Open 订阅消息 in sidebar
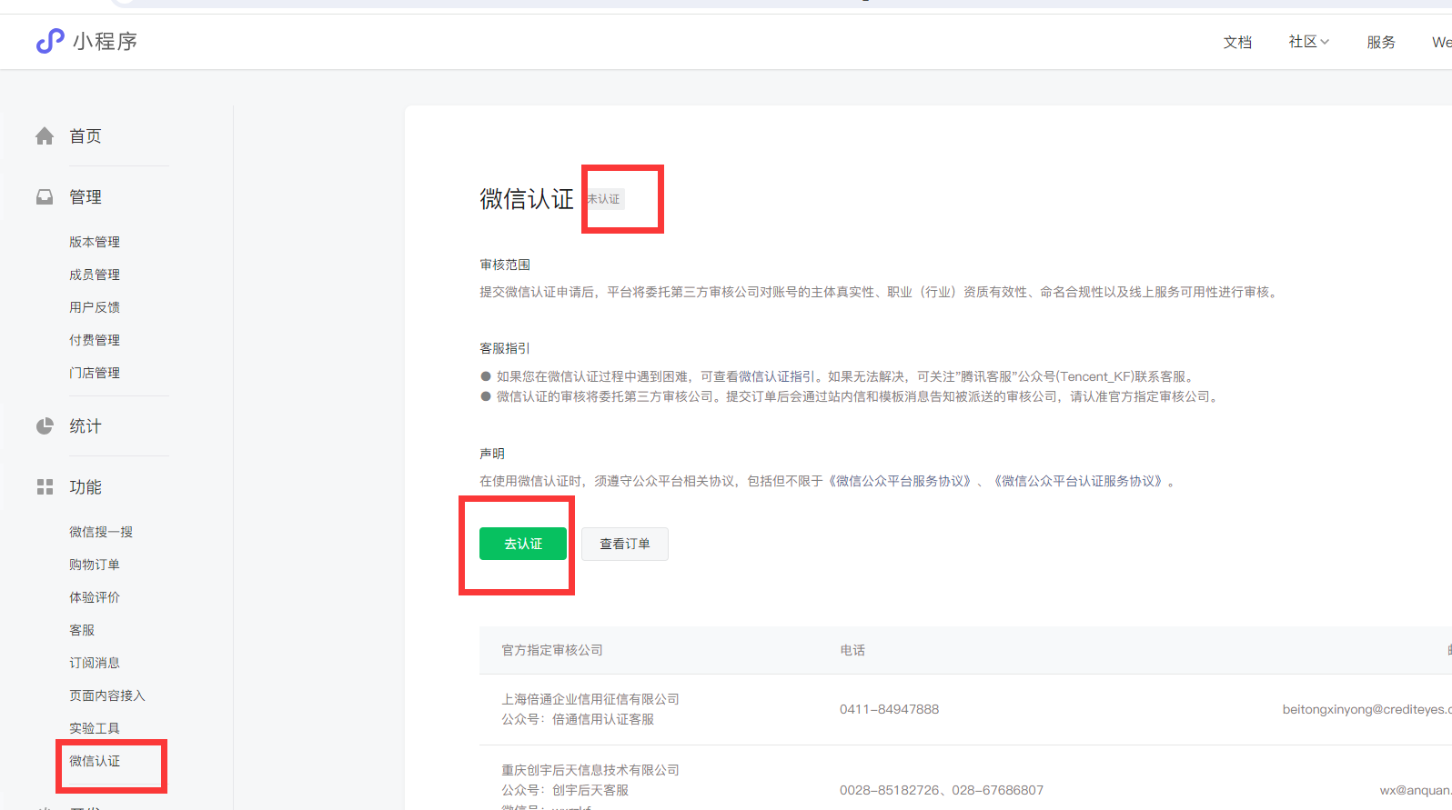This screenshot has width=1452, height=810. (x=95, y=663)
